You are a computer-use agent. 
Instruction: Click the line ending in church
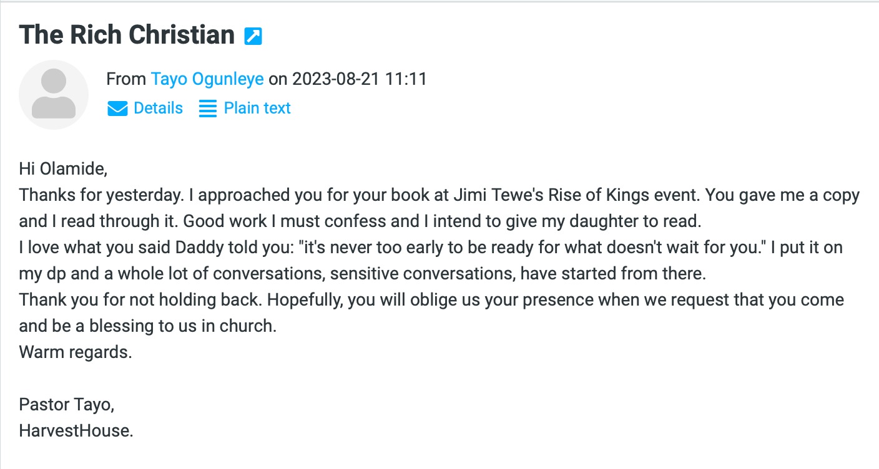148,326
